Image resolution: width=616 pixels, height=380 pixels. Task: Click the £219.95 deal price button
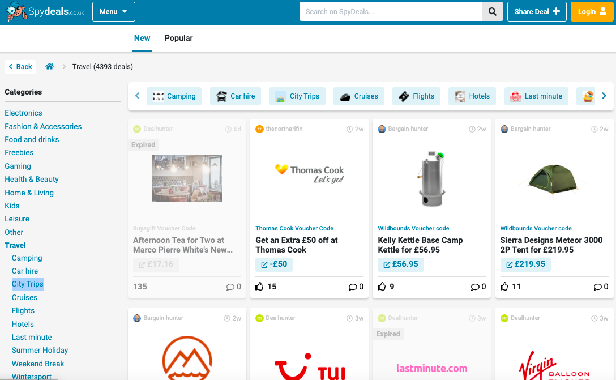click(525, 264)
